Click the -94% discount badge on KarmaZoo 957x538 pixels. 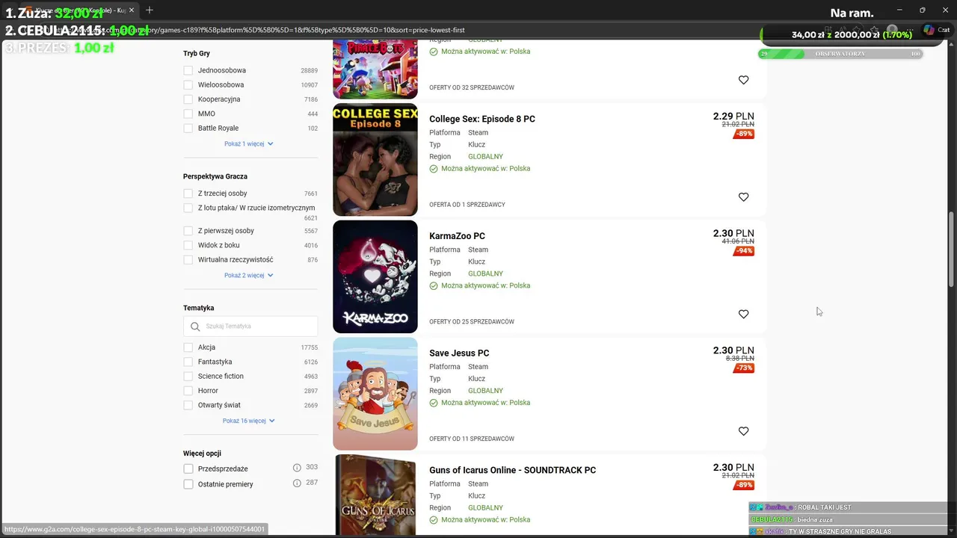(x=744, y=251)
